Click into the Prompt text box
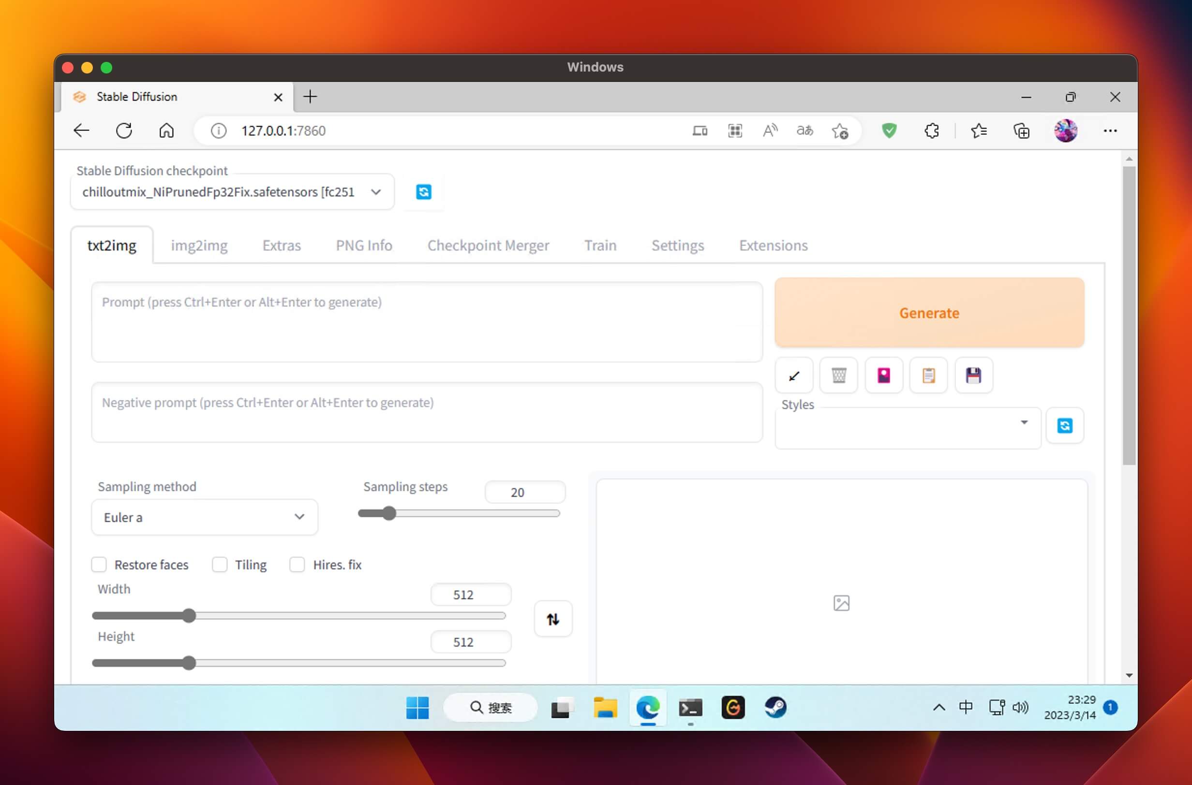This screenshot has width=1192, height=785. coord(427,322)
